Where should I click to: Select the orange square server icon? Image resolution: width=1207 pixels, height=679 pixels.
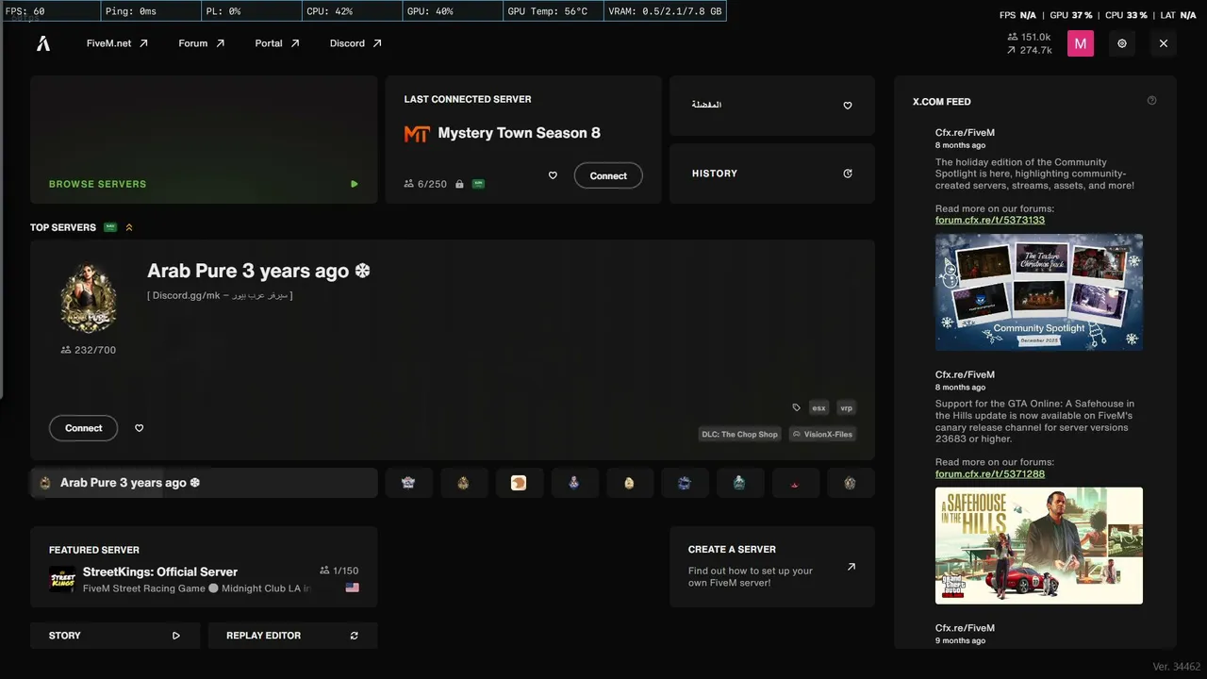point(519,483)
